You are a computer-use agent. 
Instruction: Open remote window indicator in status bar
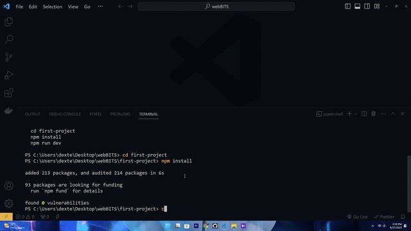click(6, 217)
